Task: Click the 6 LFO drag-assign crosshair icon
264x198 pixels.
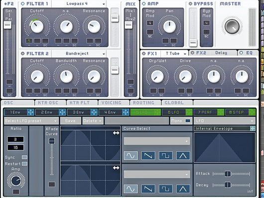Action: point(189,112)
